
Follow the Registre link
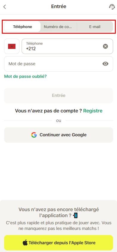pyautogui.click(x=93, y=111)
